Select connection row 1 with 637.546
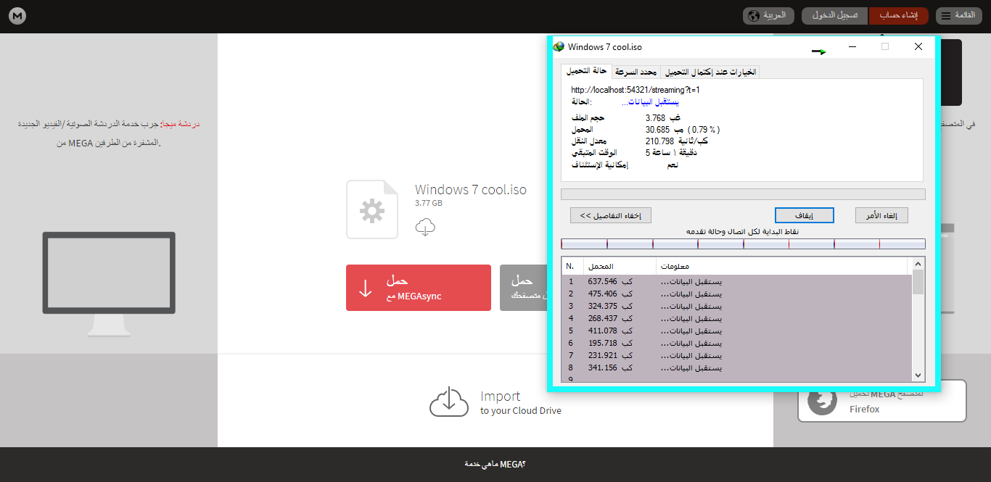Viewport: 991px width, 482px height. (x=736, y=281)
